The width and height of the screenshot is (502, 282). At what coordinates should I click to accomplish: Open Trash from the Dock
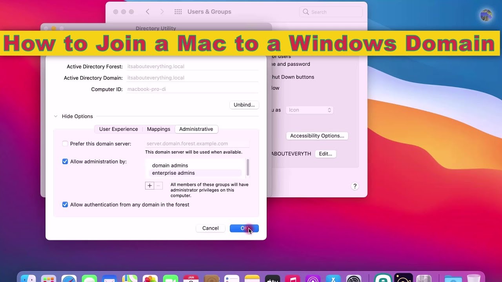[x=474, y=279]
